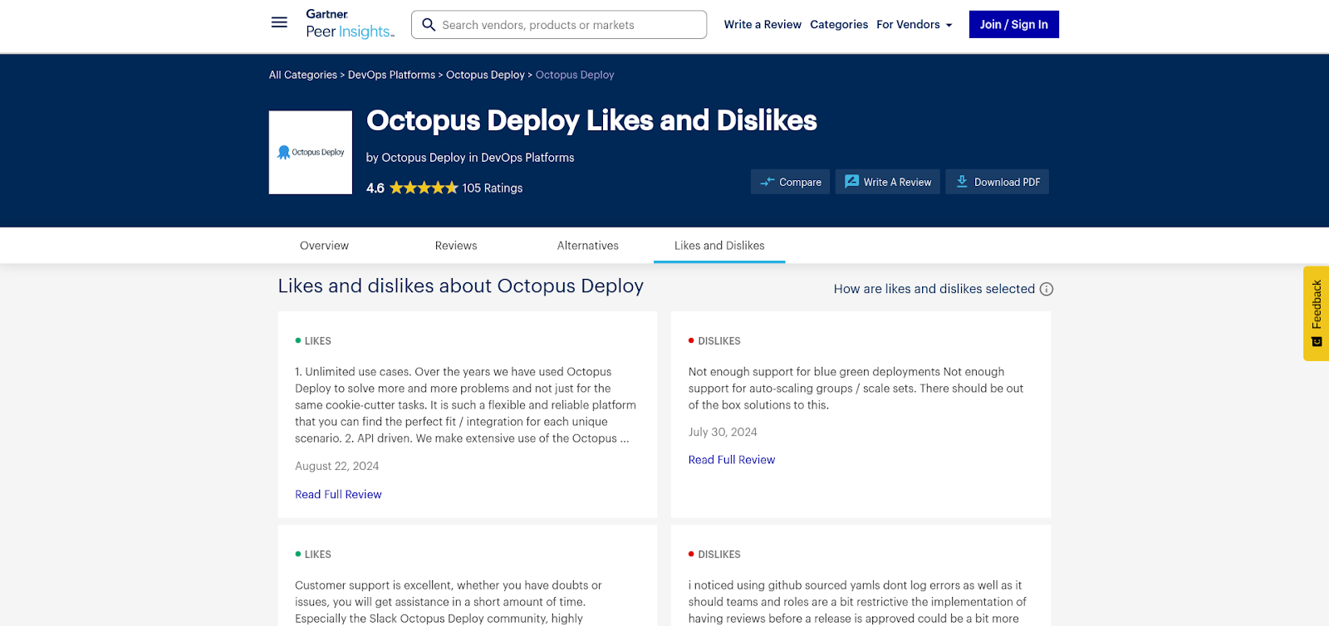1329x626 pixels.
Task: Select the Likes and Dislikes tab
Action: click(x=719, y=246)
